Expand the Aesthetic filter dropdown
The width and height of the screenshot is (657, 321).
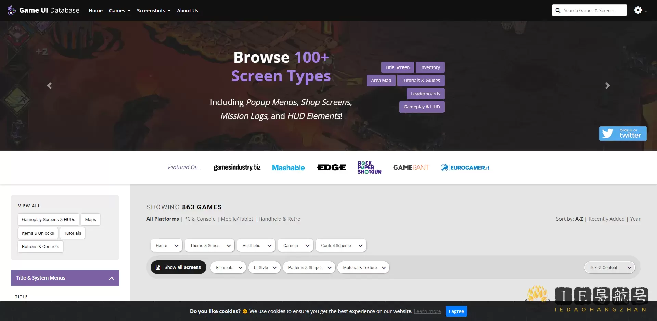(x=256, y=245)
